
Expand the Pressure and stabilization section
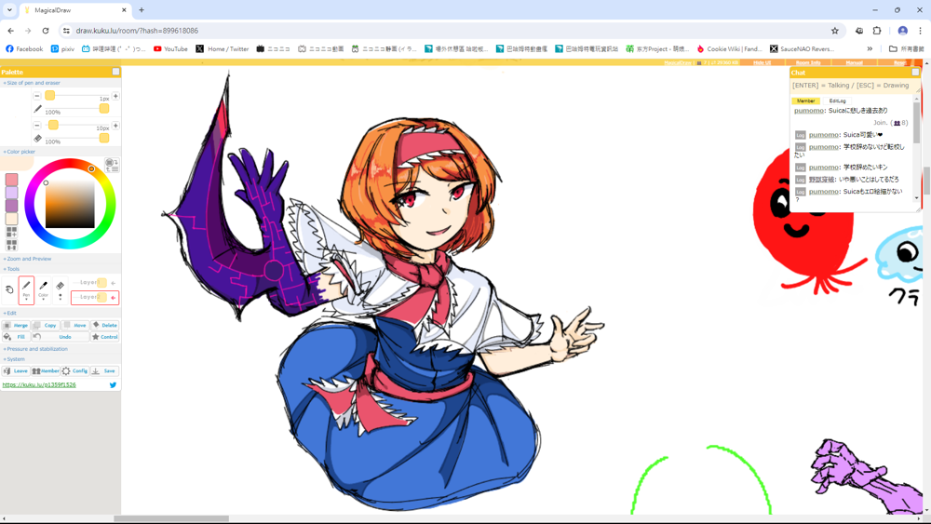35,349
